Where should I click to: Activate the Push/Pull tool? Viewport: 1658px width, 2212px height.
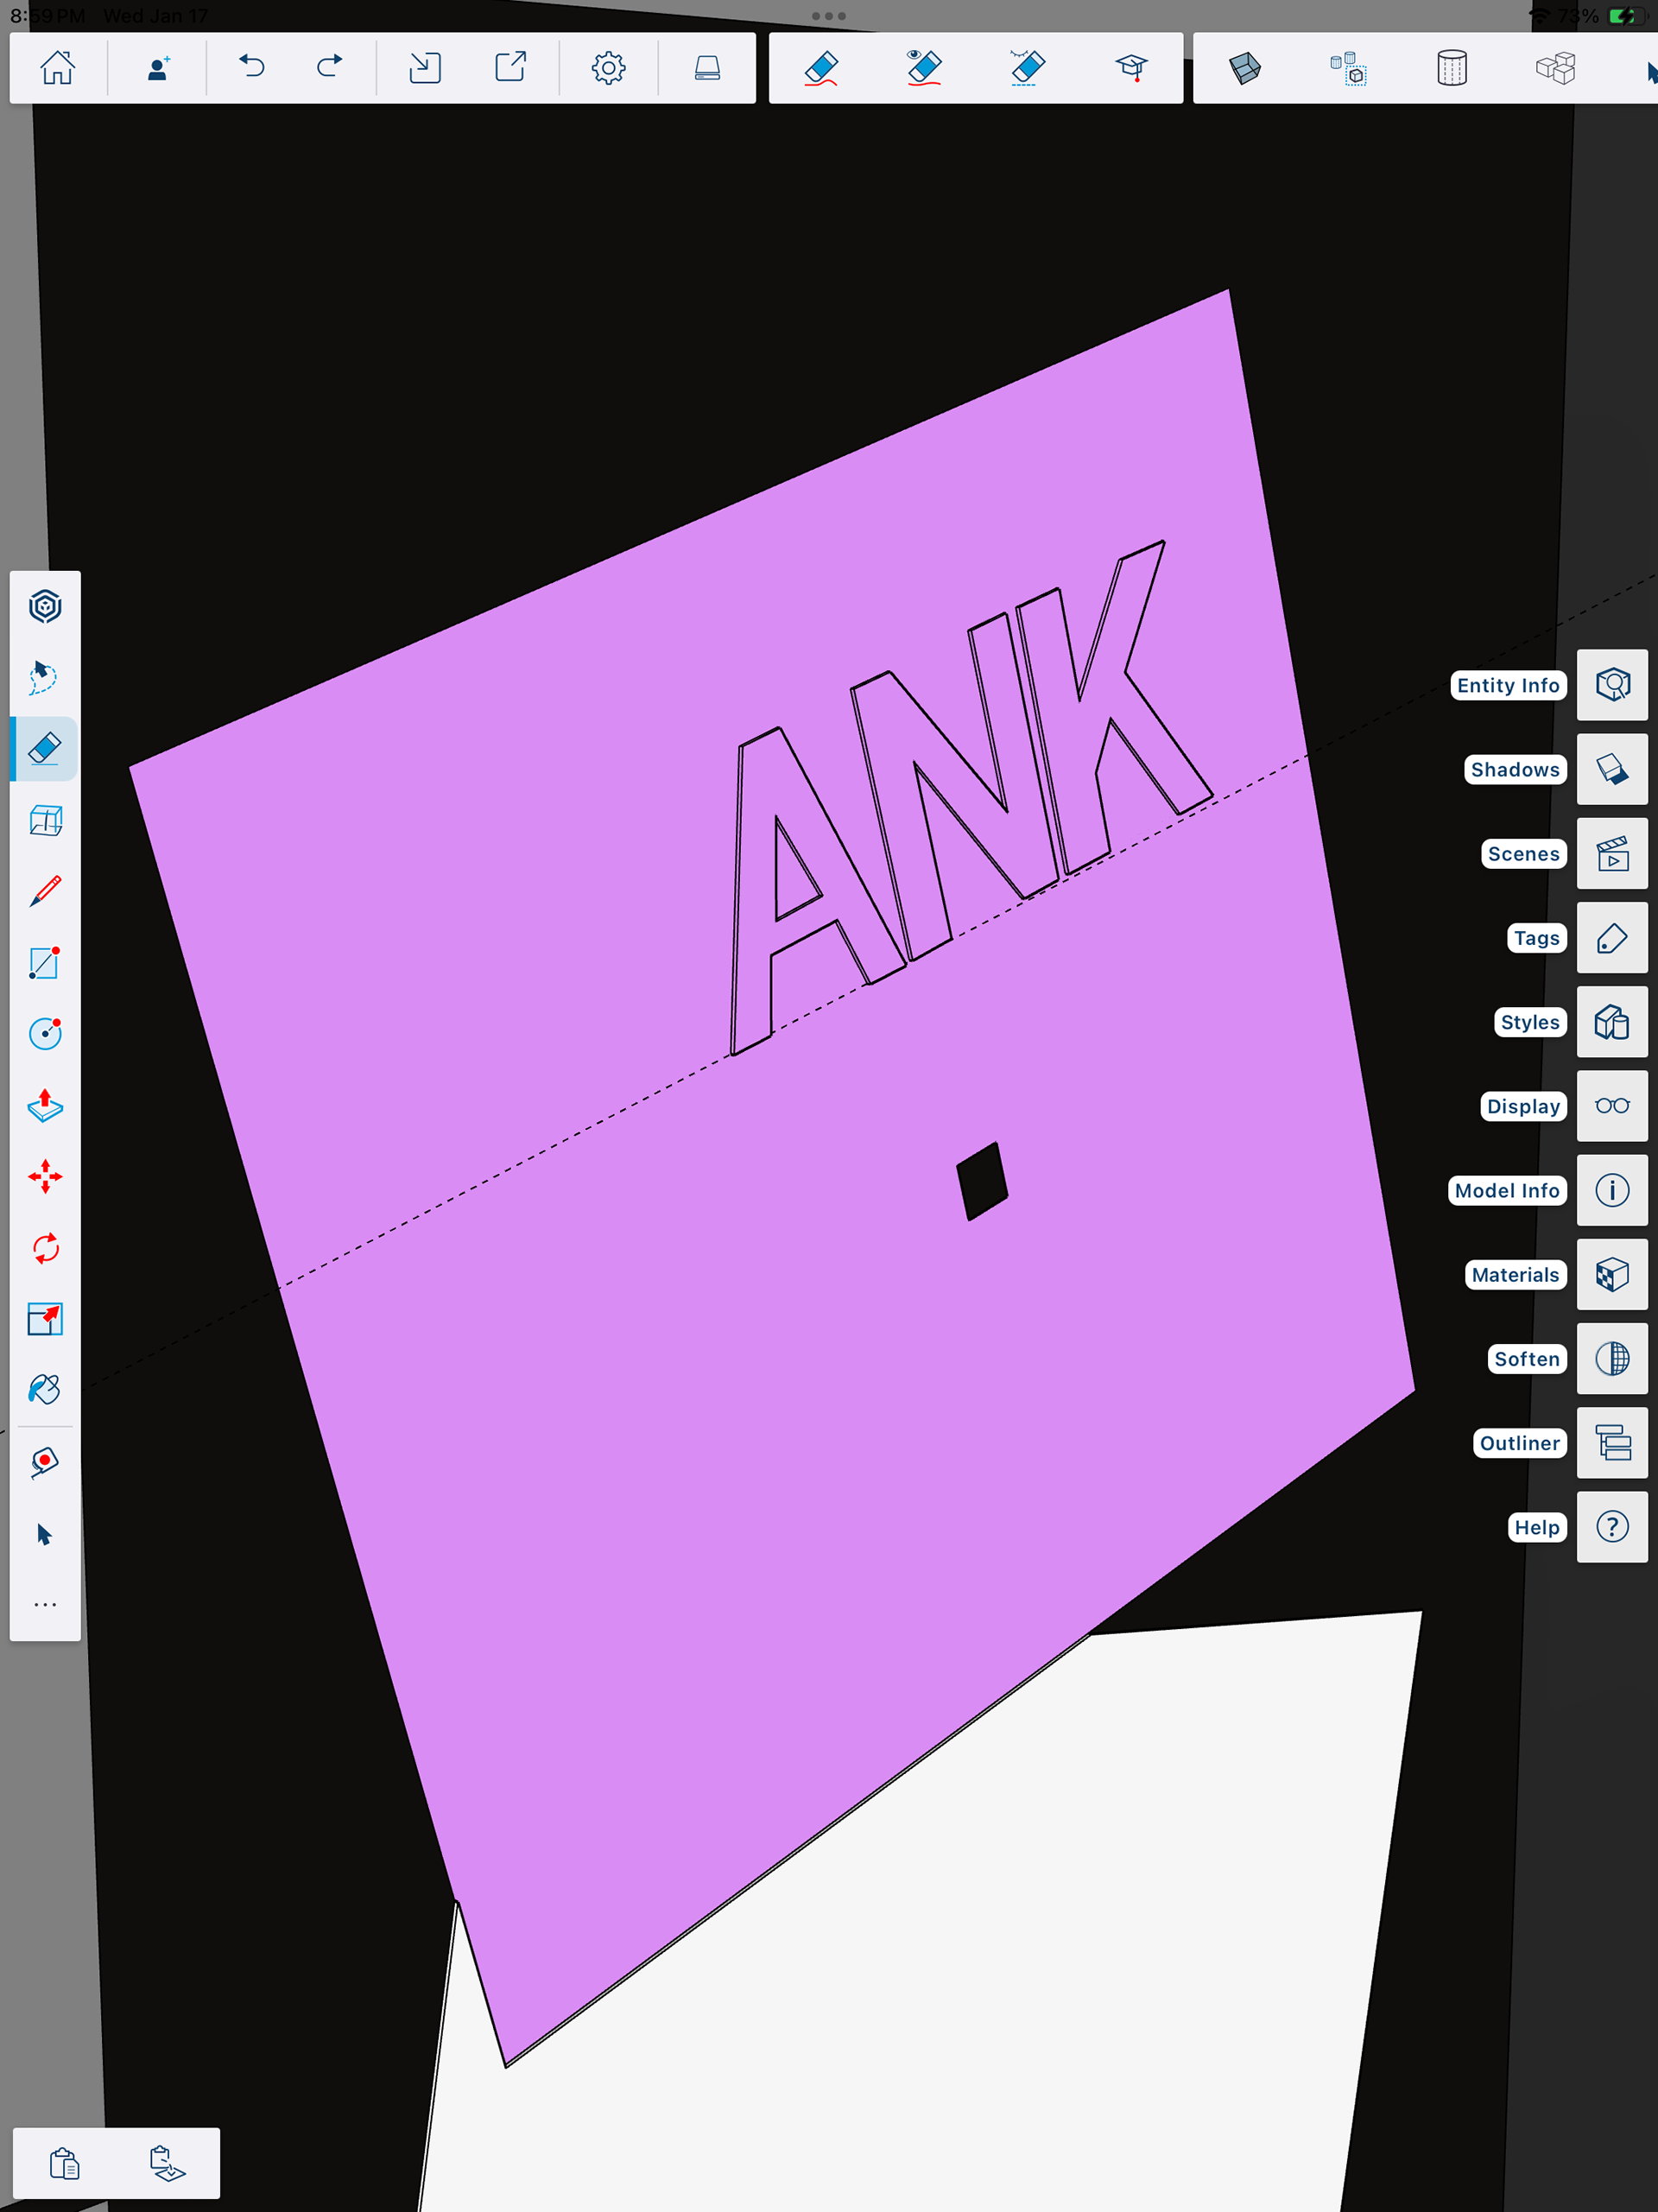45,1105
